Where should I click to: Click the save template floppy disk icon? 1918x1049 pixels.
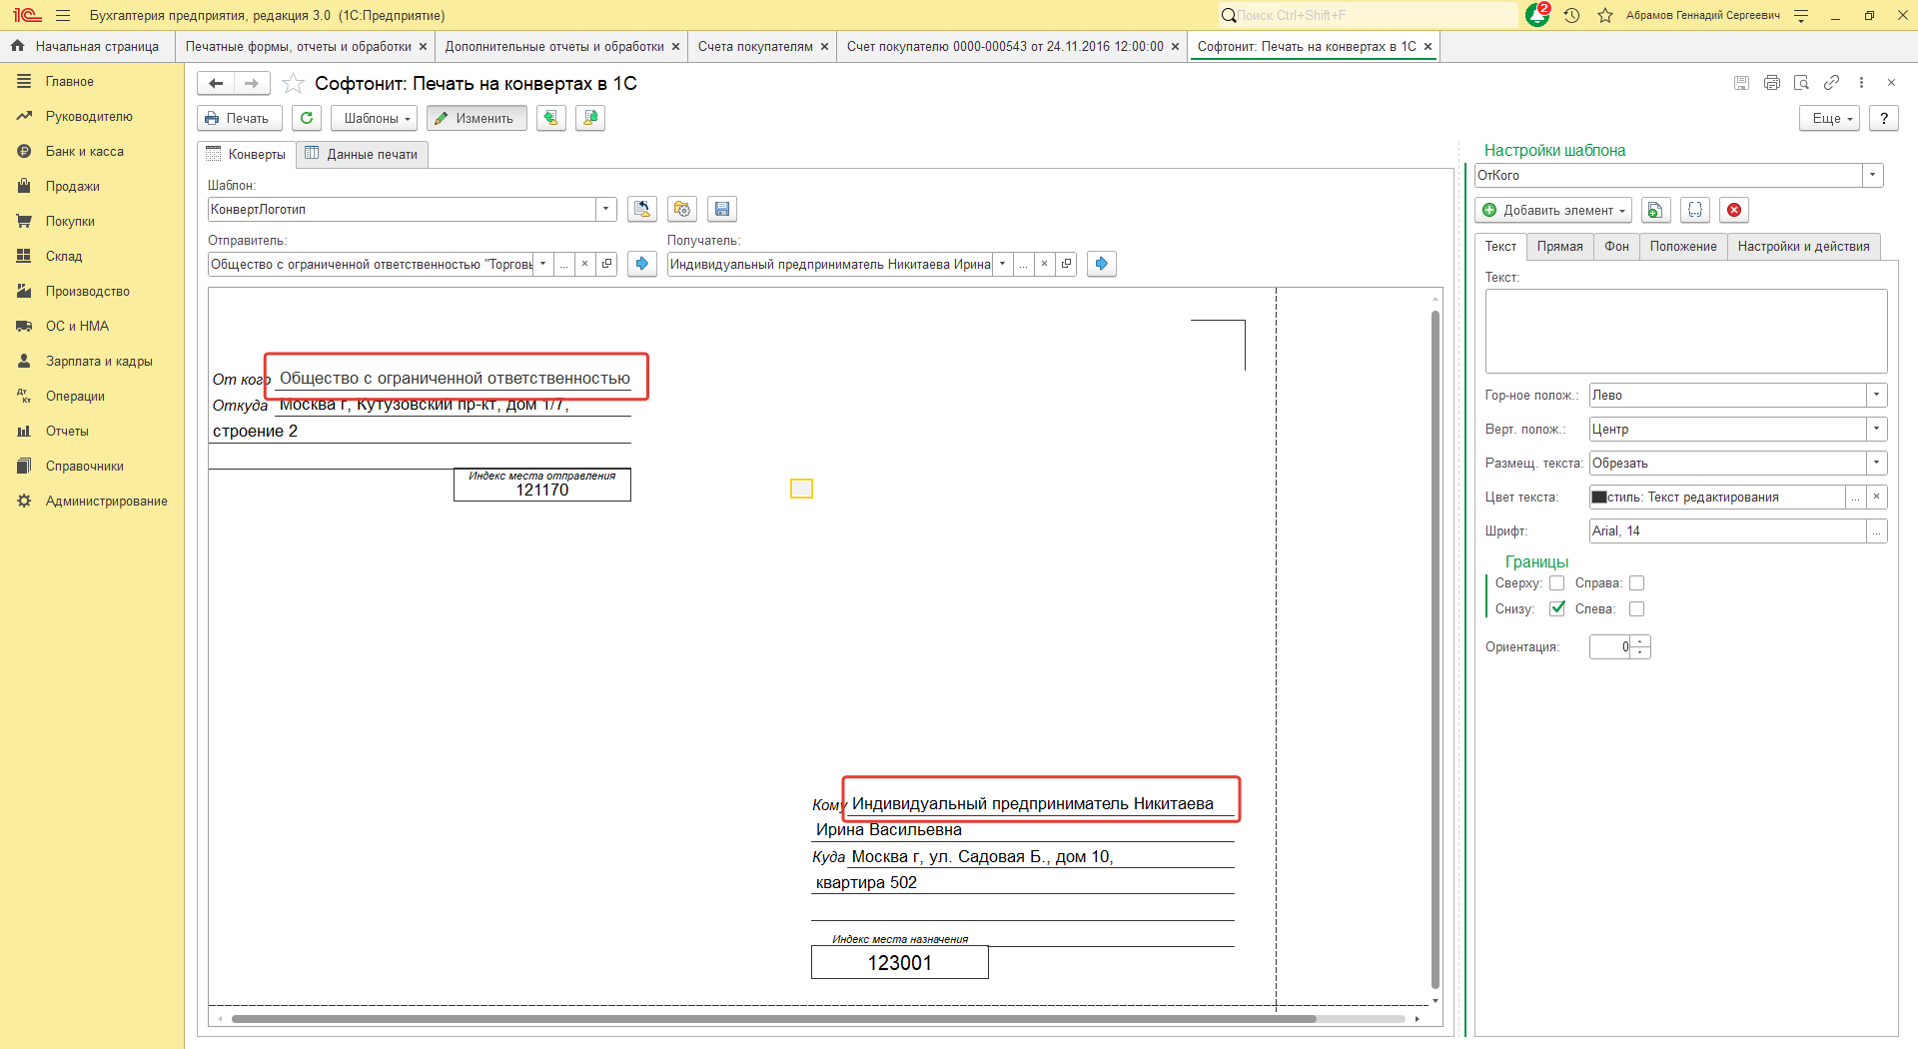click(x=721, y=210)
